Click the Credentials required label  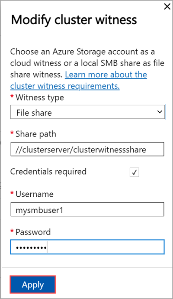(x=48, y=172)
